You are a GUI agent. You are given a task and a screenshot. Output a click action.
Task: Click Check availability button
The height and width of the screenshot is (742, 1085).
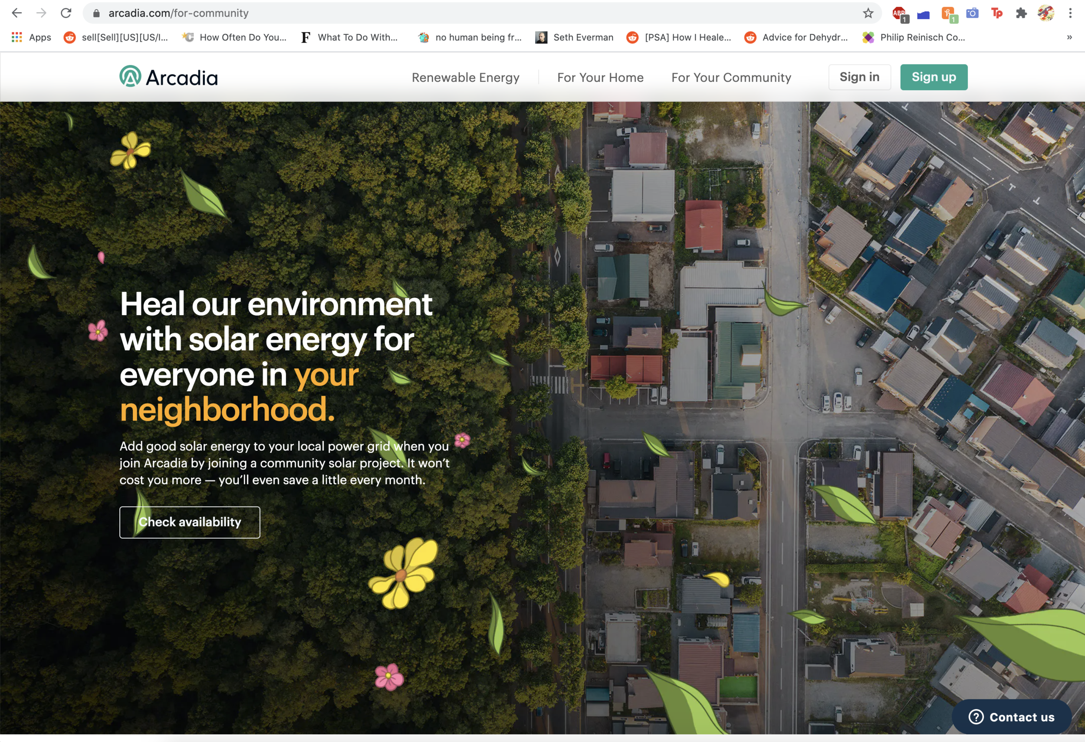(x=190, y=522)
